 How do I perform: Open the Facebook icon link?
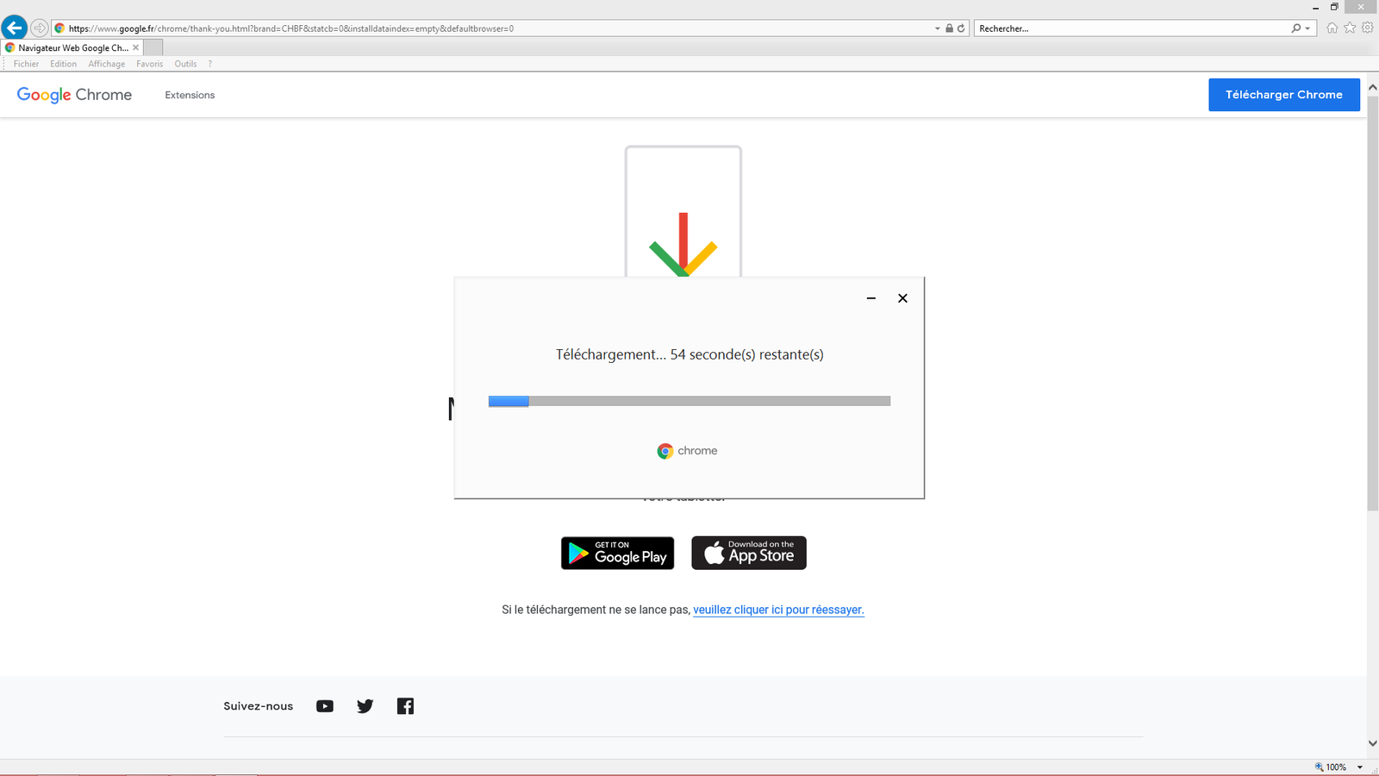(405, 706)
